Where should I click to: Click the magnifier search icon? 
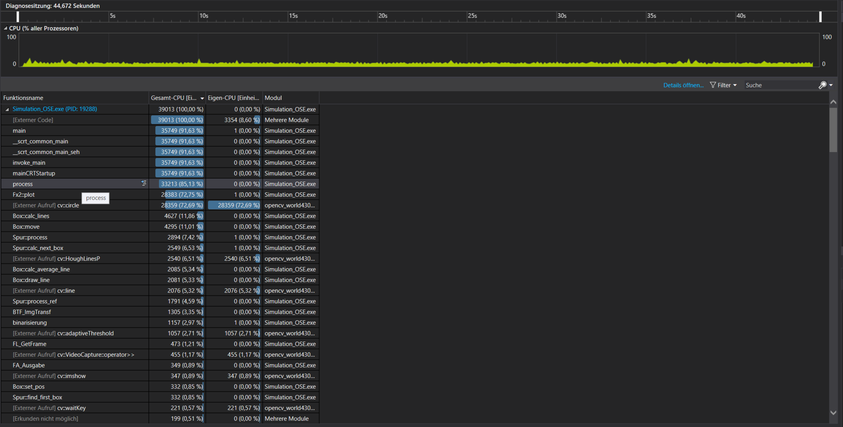822,85
